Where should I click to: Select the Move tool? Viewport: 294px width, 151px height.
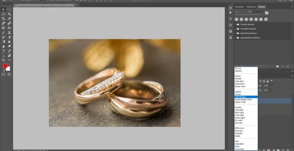[3, 9]
